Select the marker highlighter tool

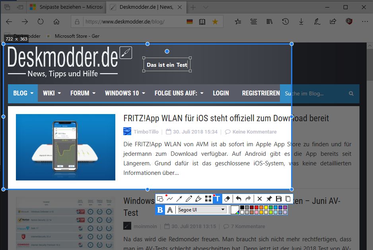pyautogui.click(x=198, y=199)
